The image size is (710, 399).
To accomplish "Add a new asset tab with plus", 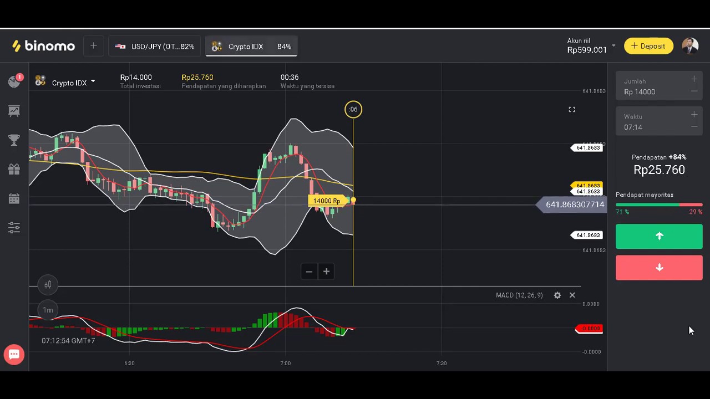I will [x=94, y=46].
